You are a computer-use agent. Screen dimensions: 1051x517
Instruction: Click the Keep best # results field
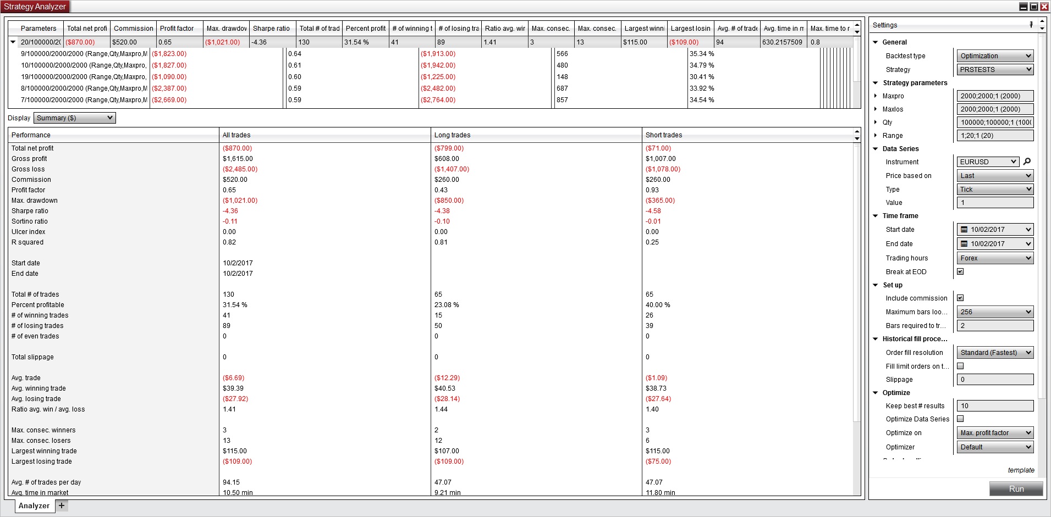point(995,406)
